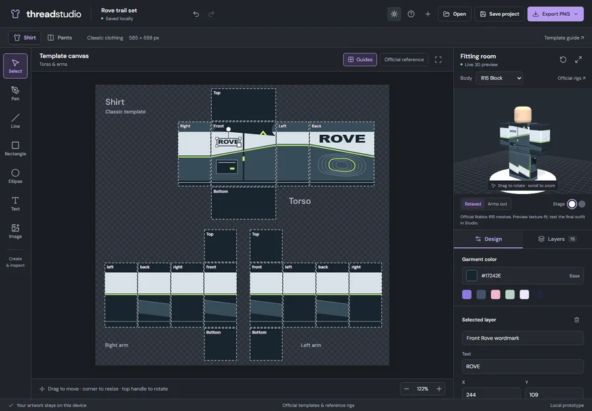
Task: Select the Select tool in toolbar
Action: coord(16,66)
